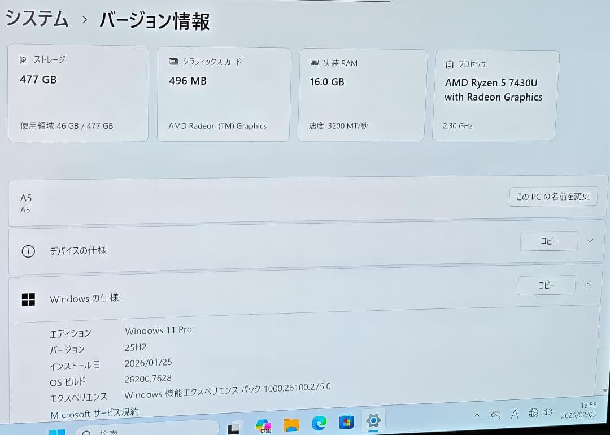Open the volume icon in system tray
Viewport: 610px width, 435px height.
pos(548,413)
